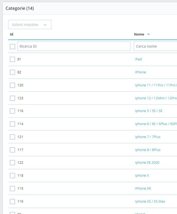Click the ID value 116
Viewport: 177px width, 214px height.
coord(20,111)
